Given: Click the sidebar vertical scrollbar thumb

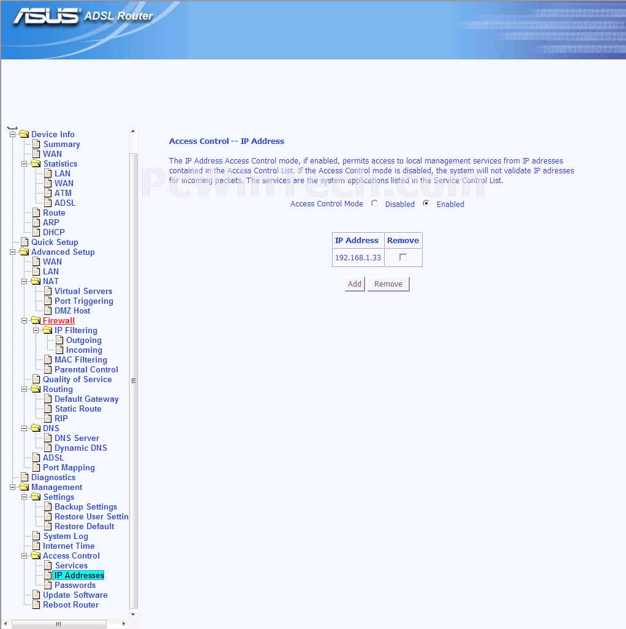Looking at the screenshot, I should click(x=134, y=380).
